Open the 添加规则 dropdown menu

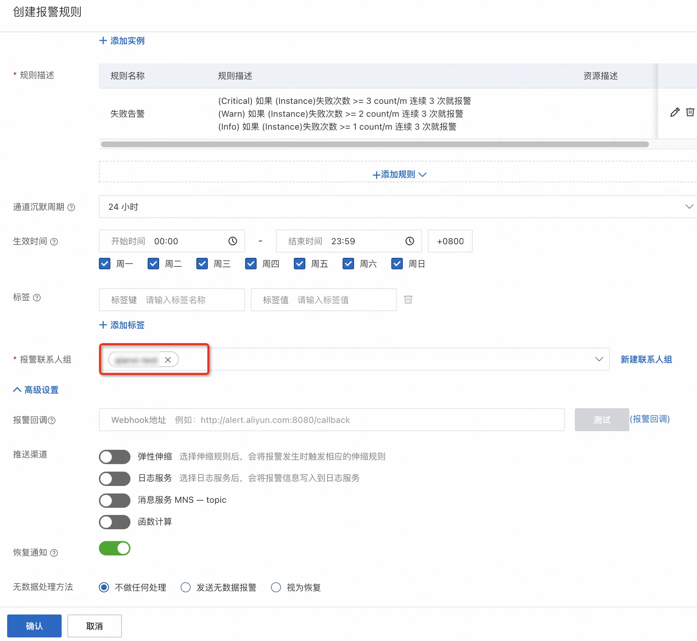pyautogui.click(x=399, y=174)
